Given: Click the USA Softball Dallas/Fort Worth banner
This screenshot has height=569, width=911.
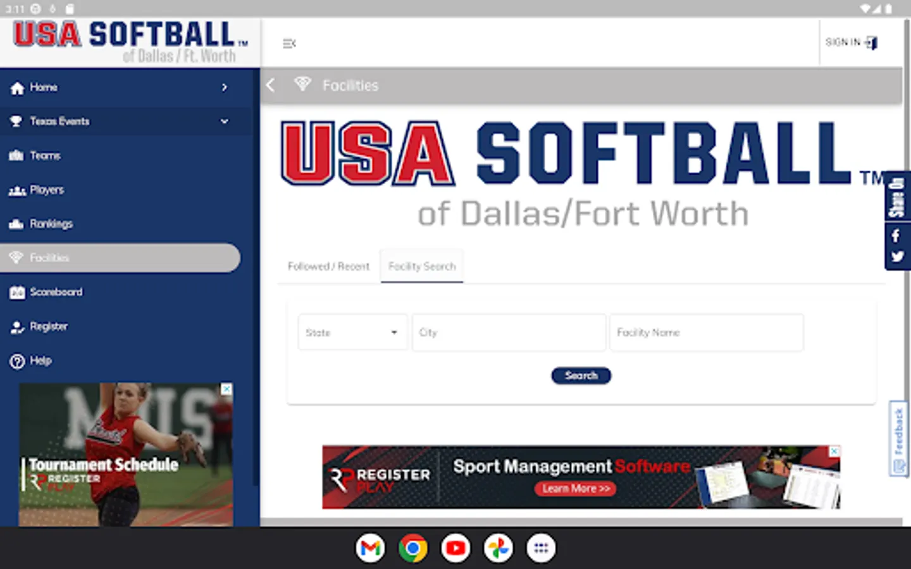Looking at the screenshot, I should coord(582,175).
